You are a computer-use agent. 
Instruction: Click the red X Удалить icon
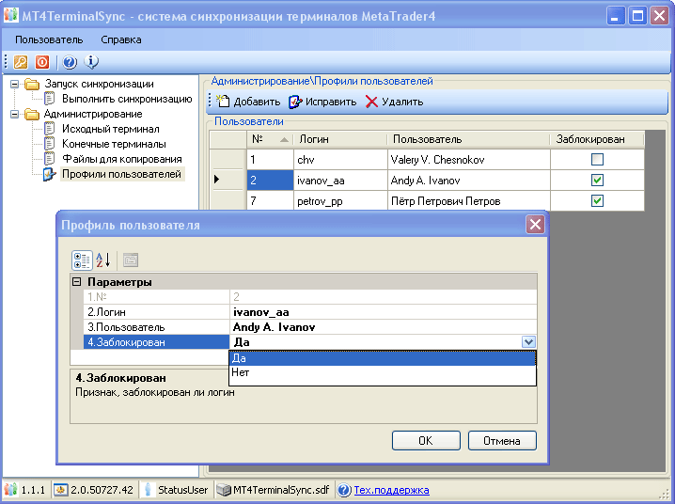371,102
